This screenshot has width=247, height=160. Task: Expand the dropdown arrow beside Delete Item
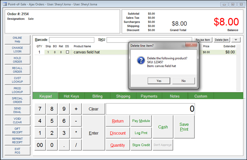tap(236, 40)
